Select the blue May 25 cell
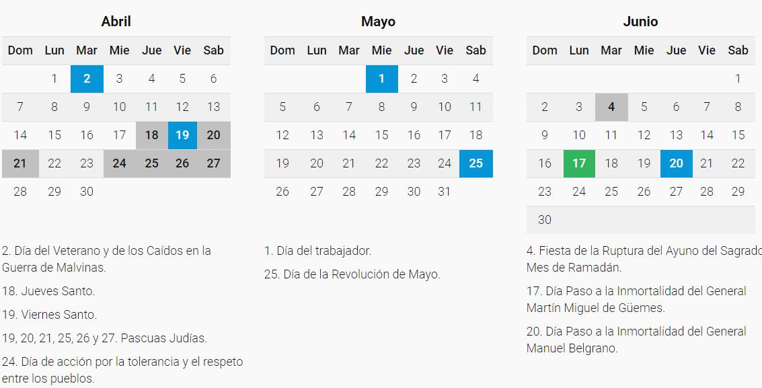This screenshot has height=388, width=762. (475, 163)
